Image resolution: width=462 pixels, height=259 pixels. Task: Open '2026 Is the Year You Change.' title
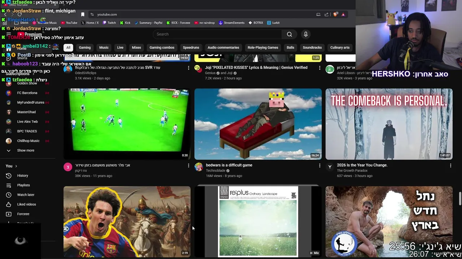[x=362, y=165]
